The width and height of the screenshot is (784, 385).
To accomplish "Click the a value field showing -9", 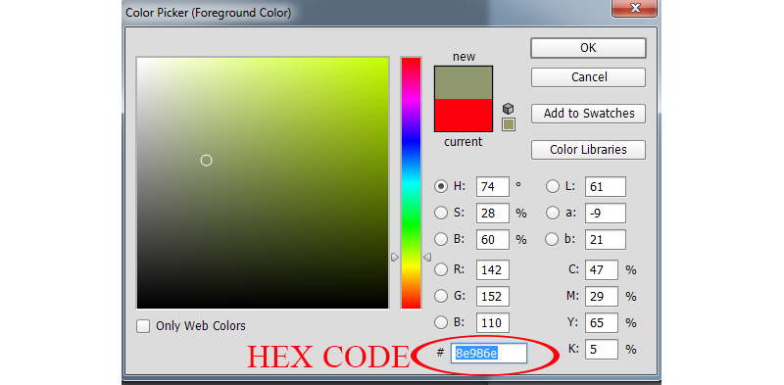I will point(605,213).
